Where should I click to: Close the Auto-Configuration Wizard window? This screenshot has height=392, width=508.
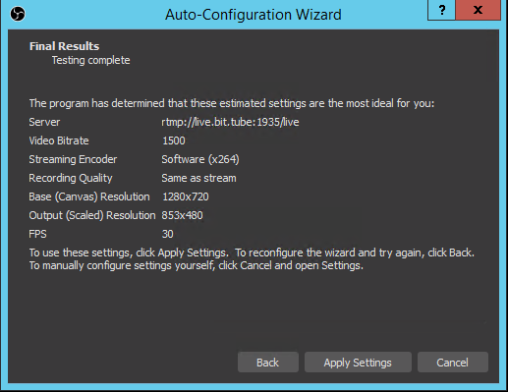[478, 10]
